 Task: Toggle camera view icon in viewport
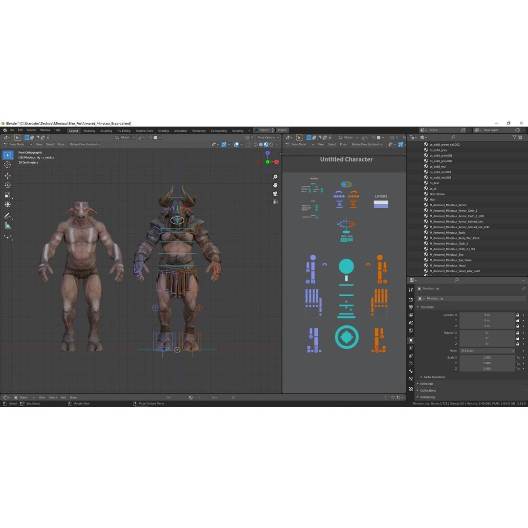pos(275,194)
